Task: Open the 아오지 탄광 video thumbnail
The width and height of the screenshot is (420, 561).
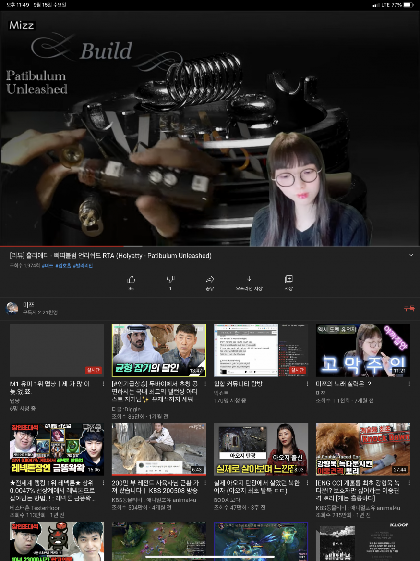Action: tap(261, 449)
